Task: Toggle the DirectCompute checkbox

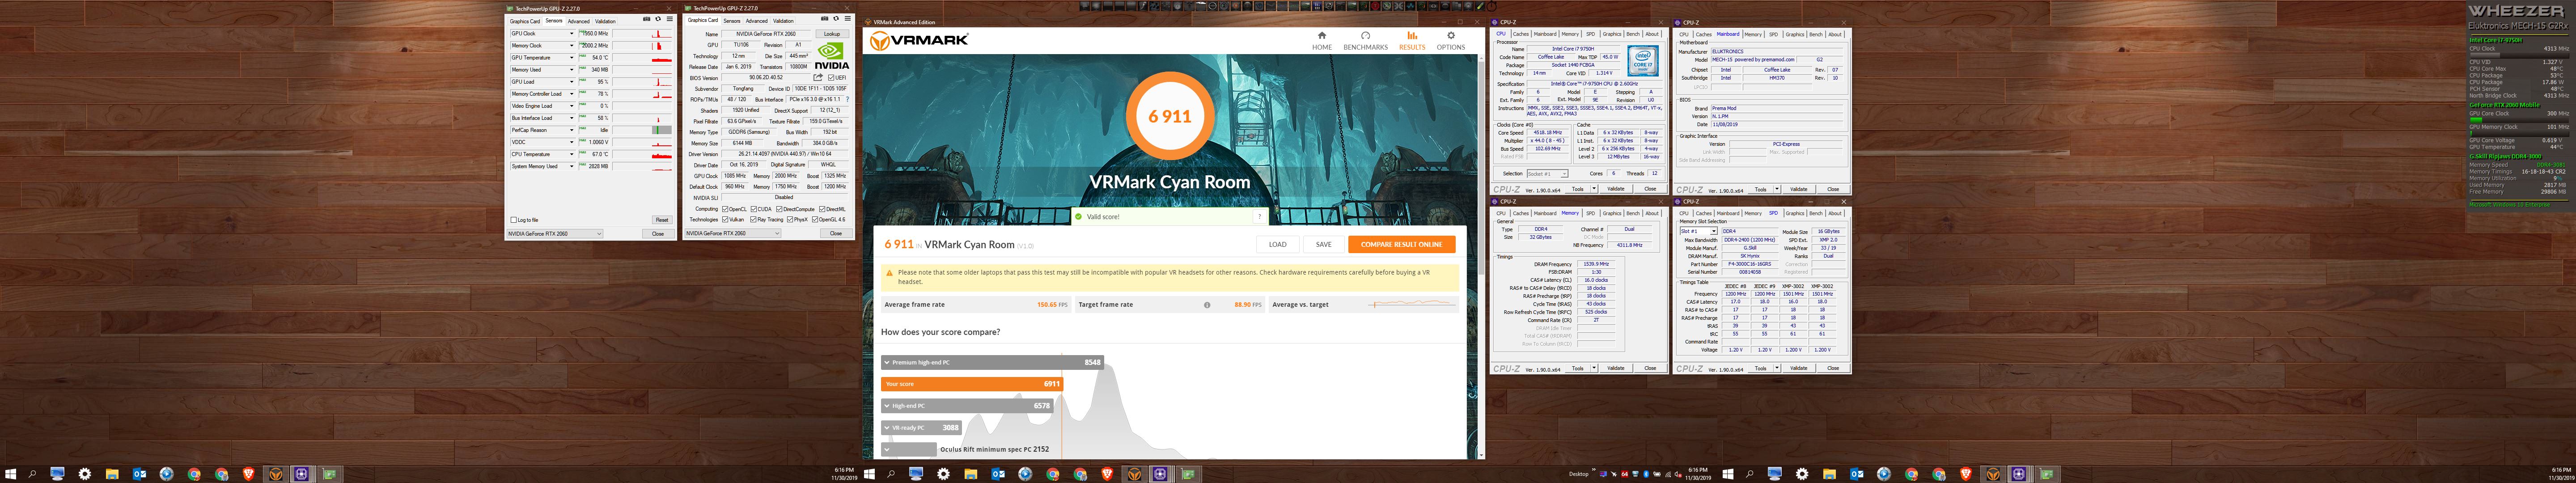Action: point(780,209)
